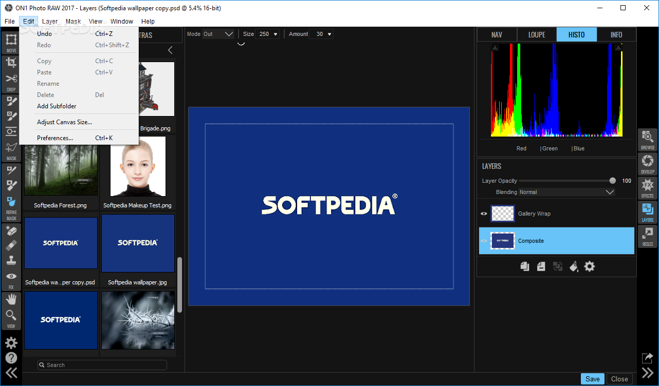Open the Amount 30 dropdown

tap(322, 34)
